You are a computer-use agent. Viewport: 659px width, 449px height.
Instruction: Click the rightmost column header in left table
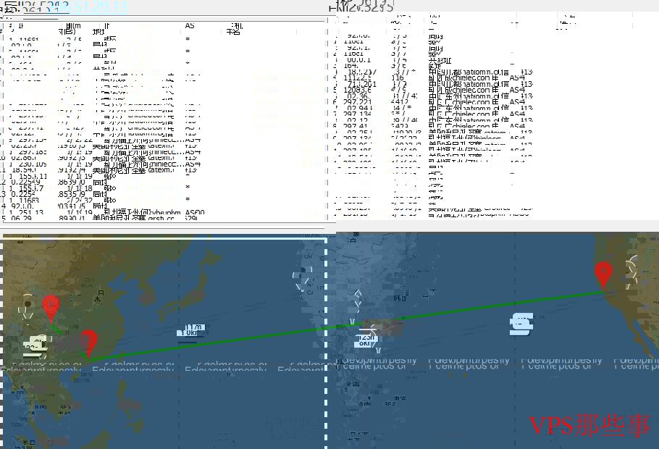233,29
